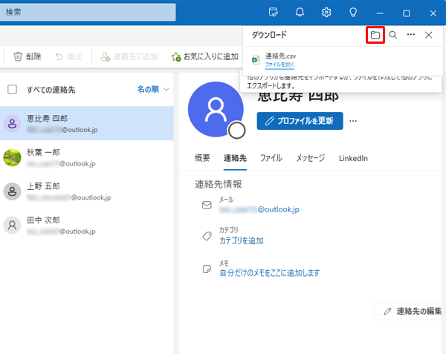Search downloads with magnifier icon
The height and width of the screenshot is (354, 446).
tap(393, 35)
